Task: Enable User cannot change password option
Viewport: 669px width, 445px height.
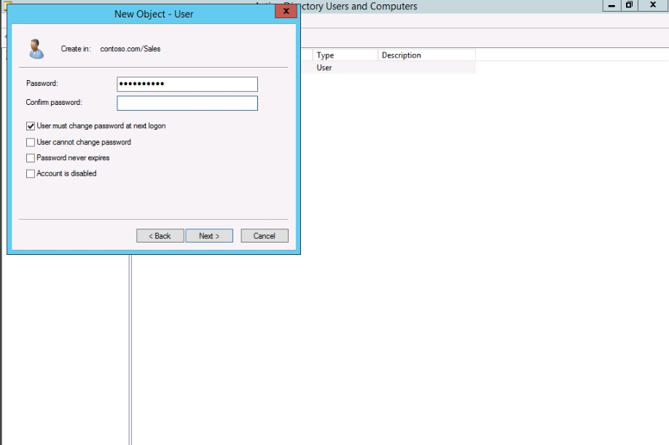Action: [31, 142]
